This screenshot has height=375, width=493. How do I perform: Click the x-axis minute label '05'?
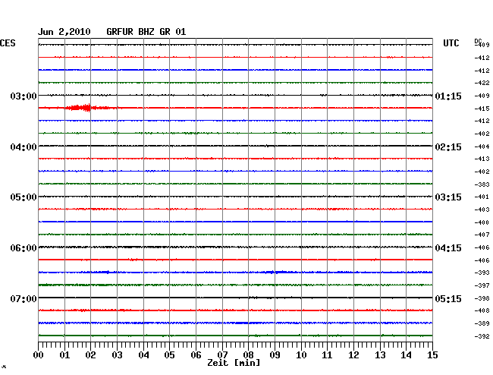click(x=169, y=355)
